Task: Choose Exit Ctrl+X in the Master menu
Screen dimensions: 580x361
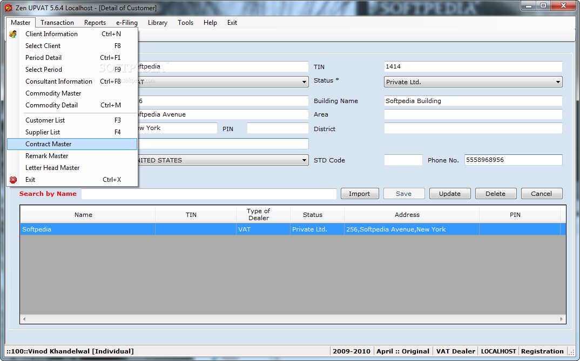Action: click(x=72, y=180)
